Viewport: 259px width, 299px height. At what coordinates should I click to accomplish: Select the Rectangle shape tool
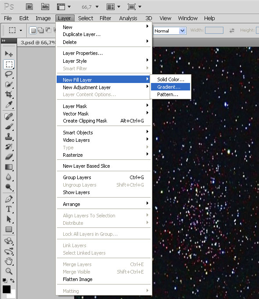point(9,229)
